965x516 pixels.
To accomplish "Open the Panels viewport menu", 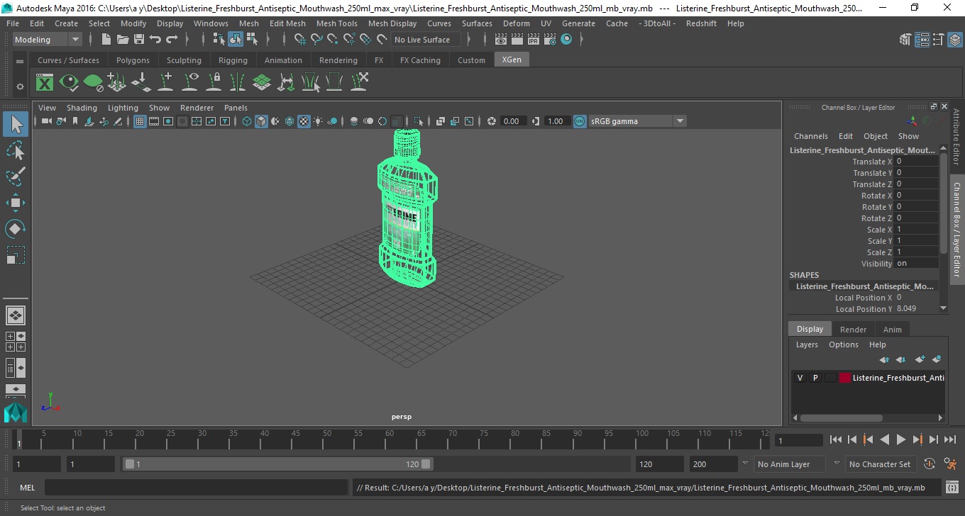I will 236,108.
